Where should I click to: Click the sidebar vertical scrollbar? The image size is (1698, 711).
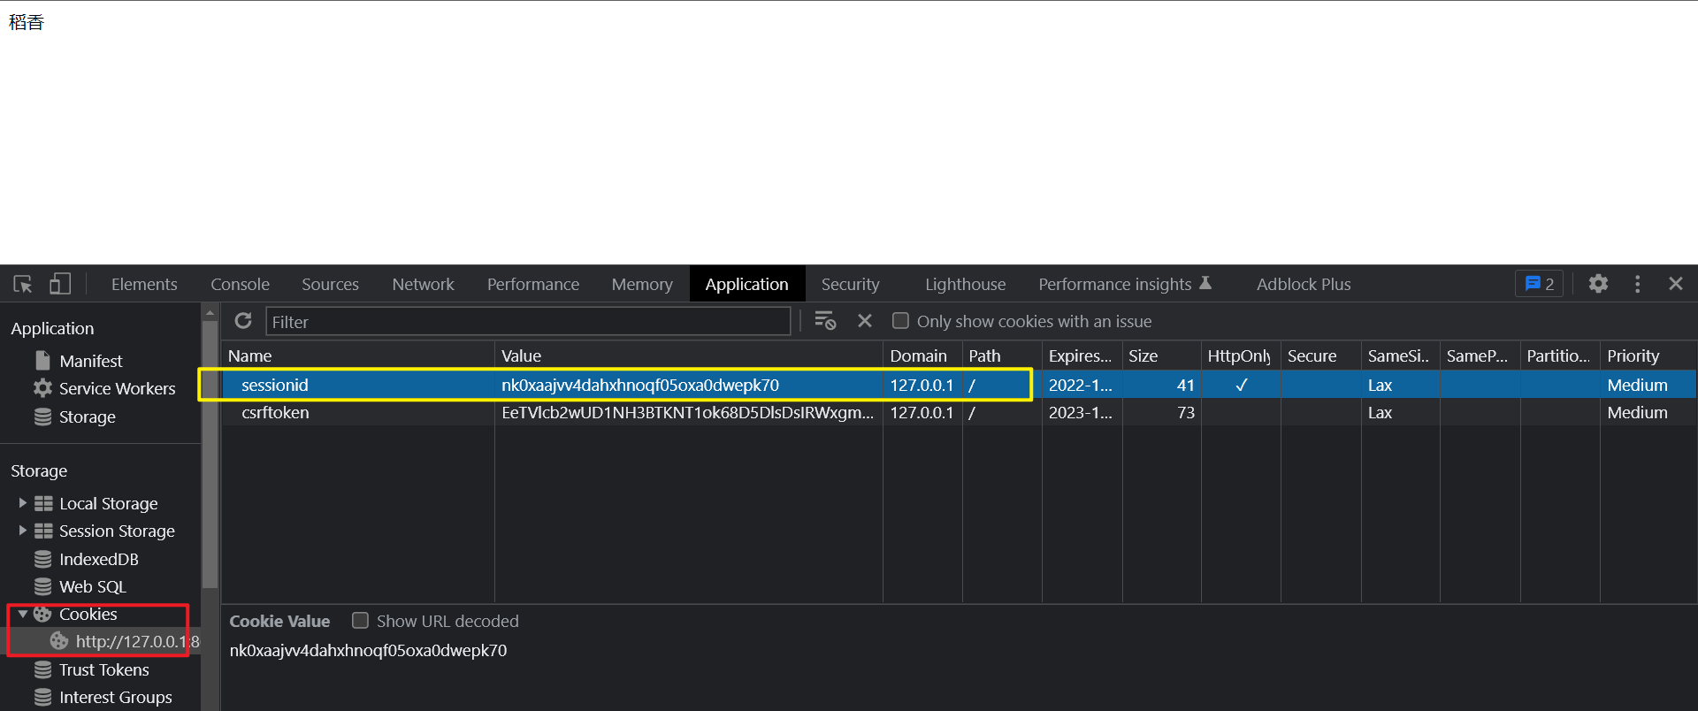(210, 455)
